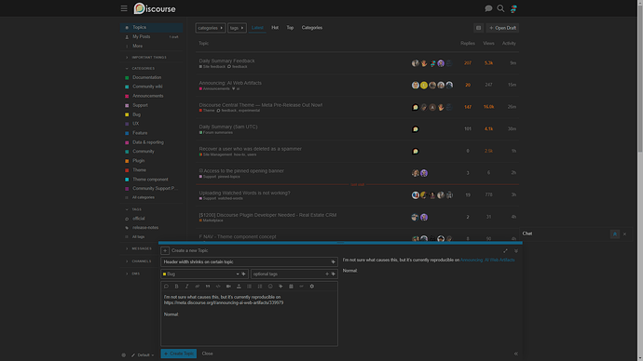The width and height of the screenshot is (643, 361).
Task: Open the hamburger sidebar menu
Action: point(124,8)
